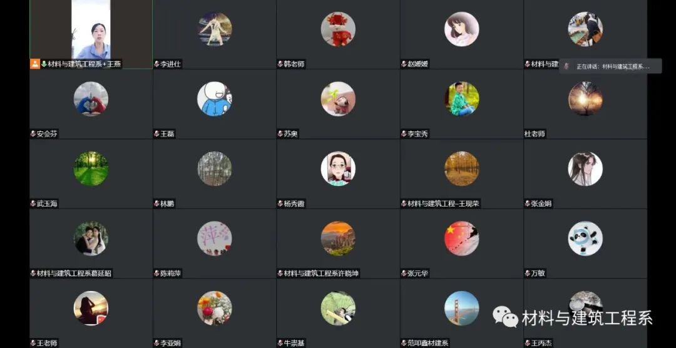676x348 pixels.
Task: Click 安会芬's heart hands avatar
Action: pyautogui.click(x=91, y=99)
